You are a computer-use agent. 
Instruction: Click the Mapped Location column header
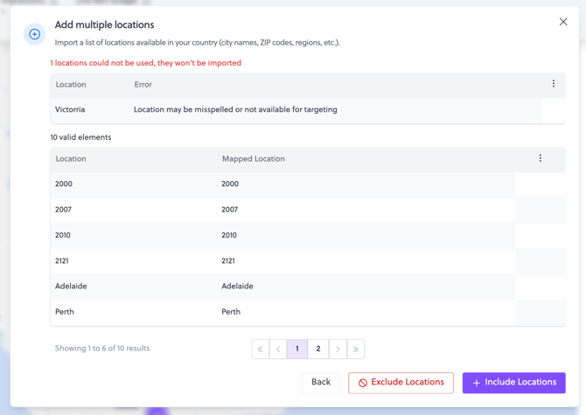pos(253,159)
